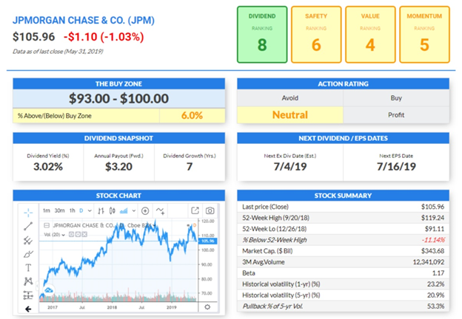Select the Buy action rating cell
The image size is (462, 319).
[396, 97]
